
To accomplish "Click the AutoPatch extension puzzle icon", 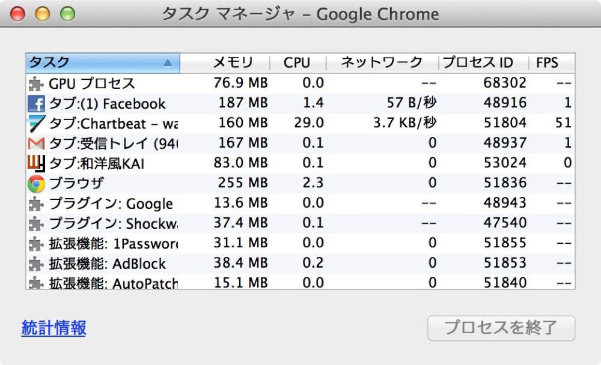I will pos(37,283).
